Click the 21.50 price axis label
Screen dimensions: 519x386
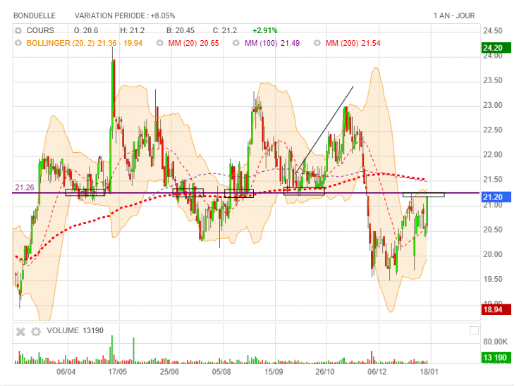(493, 180)
